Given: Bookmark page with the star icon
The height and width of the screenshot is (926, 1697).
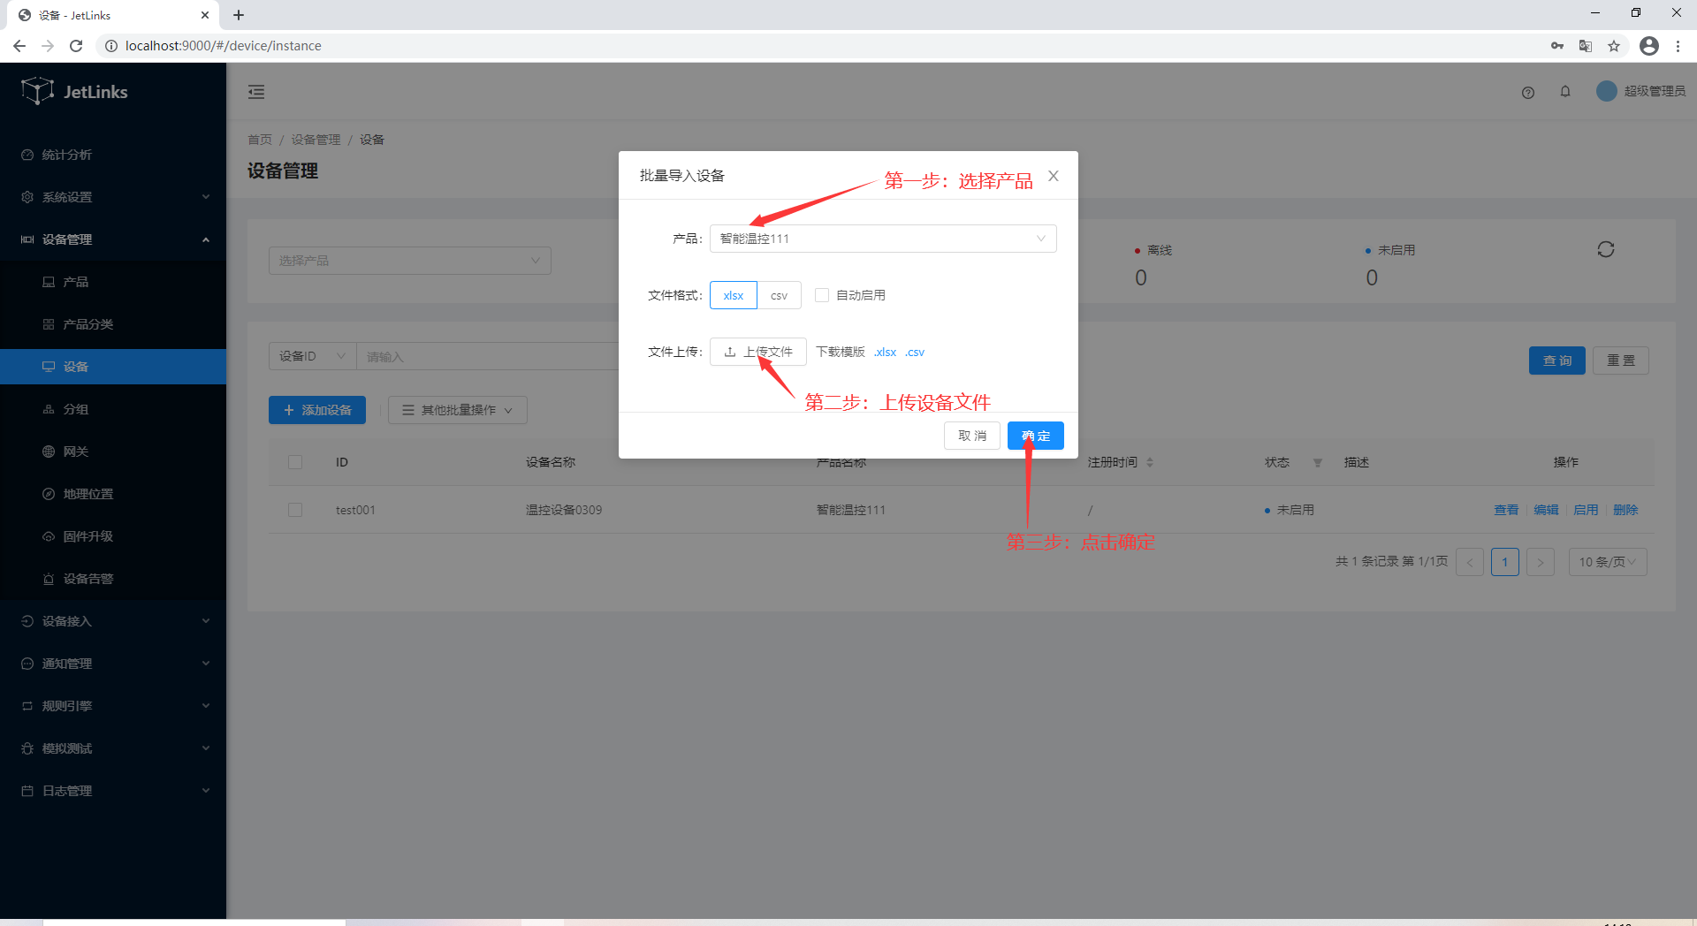Looking at the screenshot, I should pyautogui.click(x=1613, y=46).
